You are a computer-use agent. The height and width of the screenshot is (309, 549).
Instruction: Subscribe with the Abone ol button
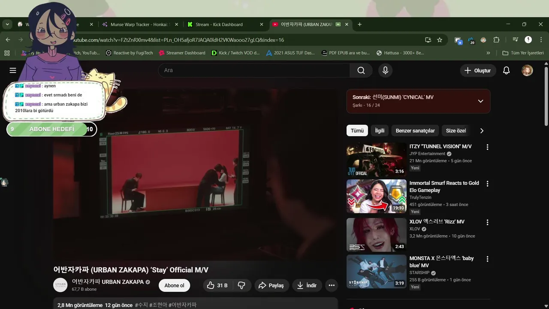pyautogui.click(x=174, y=285)
